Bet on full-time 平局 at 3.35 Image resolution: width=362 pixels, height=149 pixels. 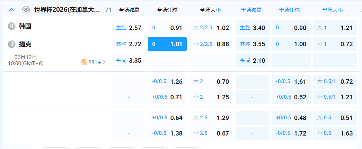129,60
